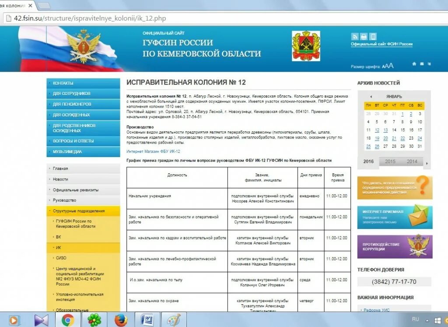448x327 pixels.
Task: Go to Главная in the side navigation
Action: pos(83,169)
